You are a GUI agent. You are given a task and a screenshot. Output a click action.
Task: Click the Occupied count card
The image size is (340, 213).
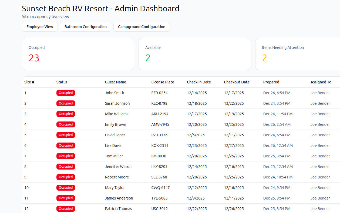click(78, 54)
